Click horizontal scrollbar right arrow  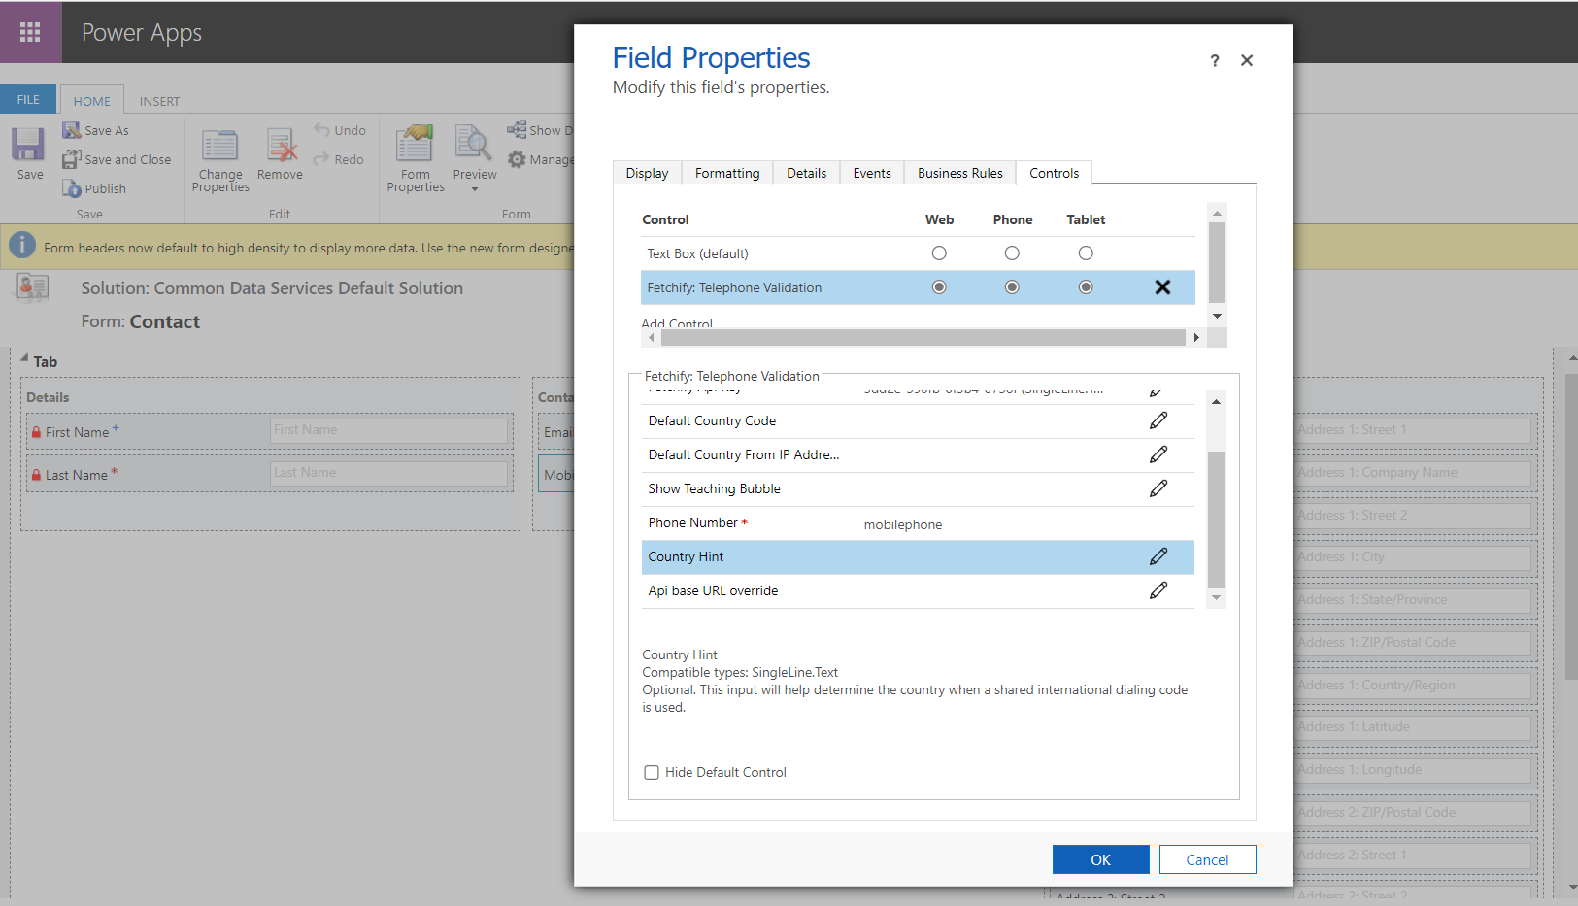point(1196,338)
